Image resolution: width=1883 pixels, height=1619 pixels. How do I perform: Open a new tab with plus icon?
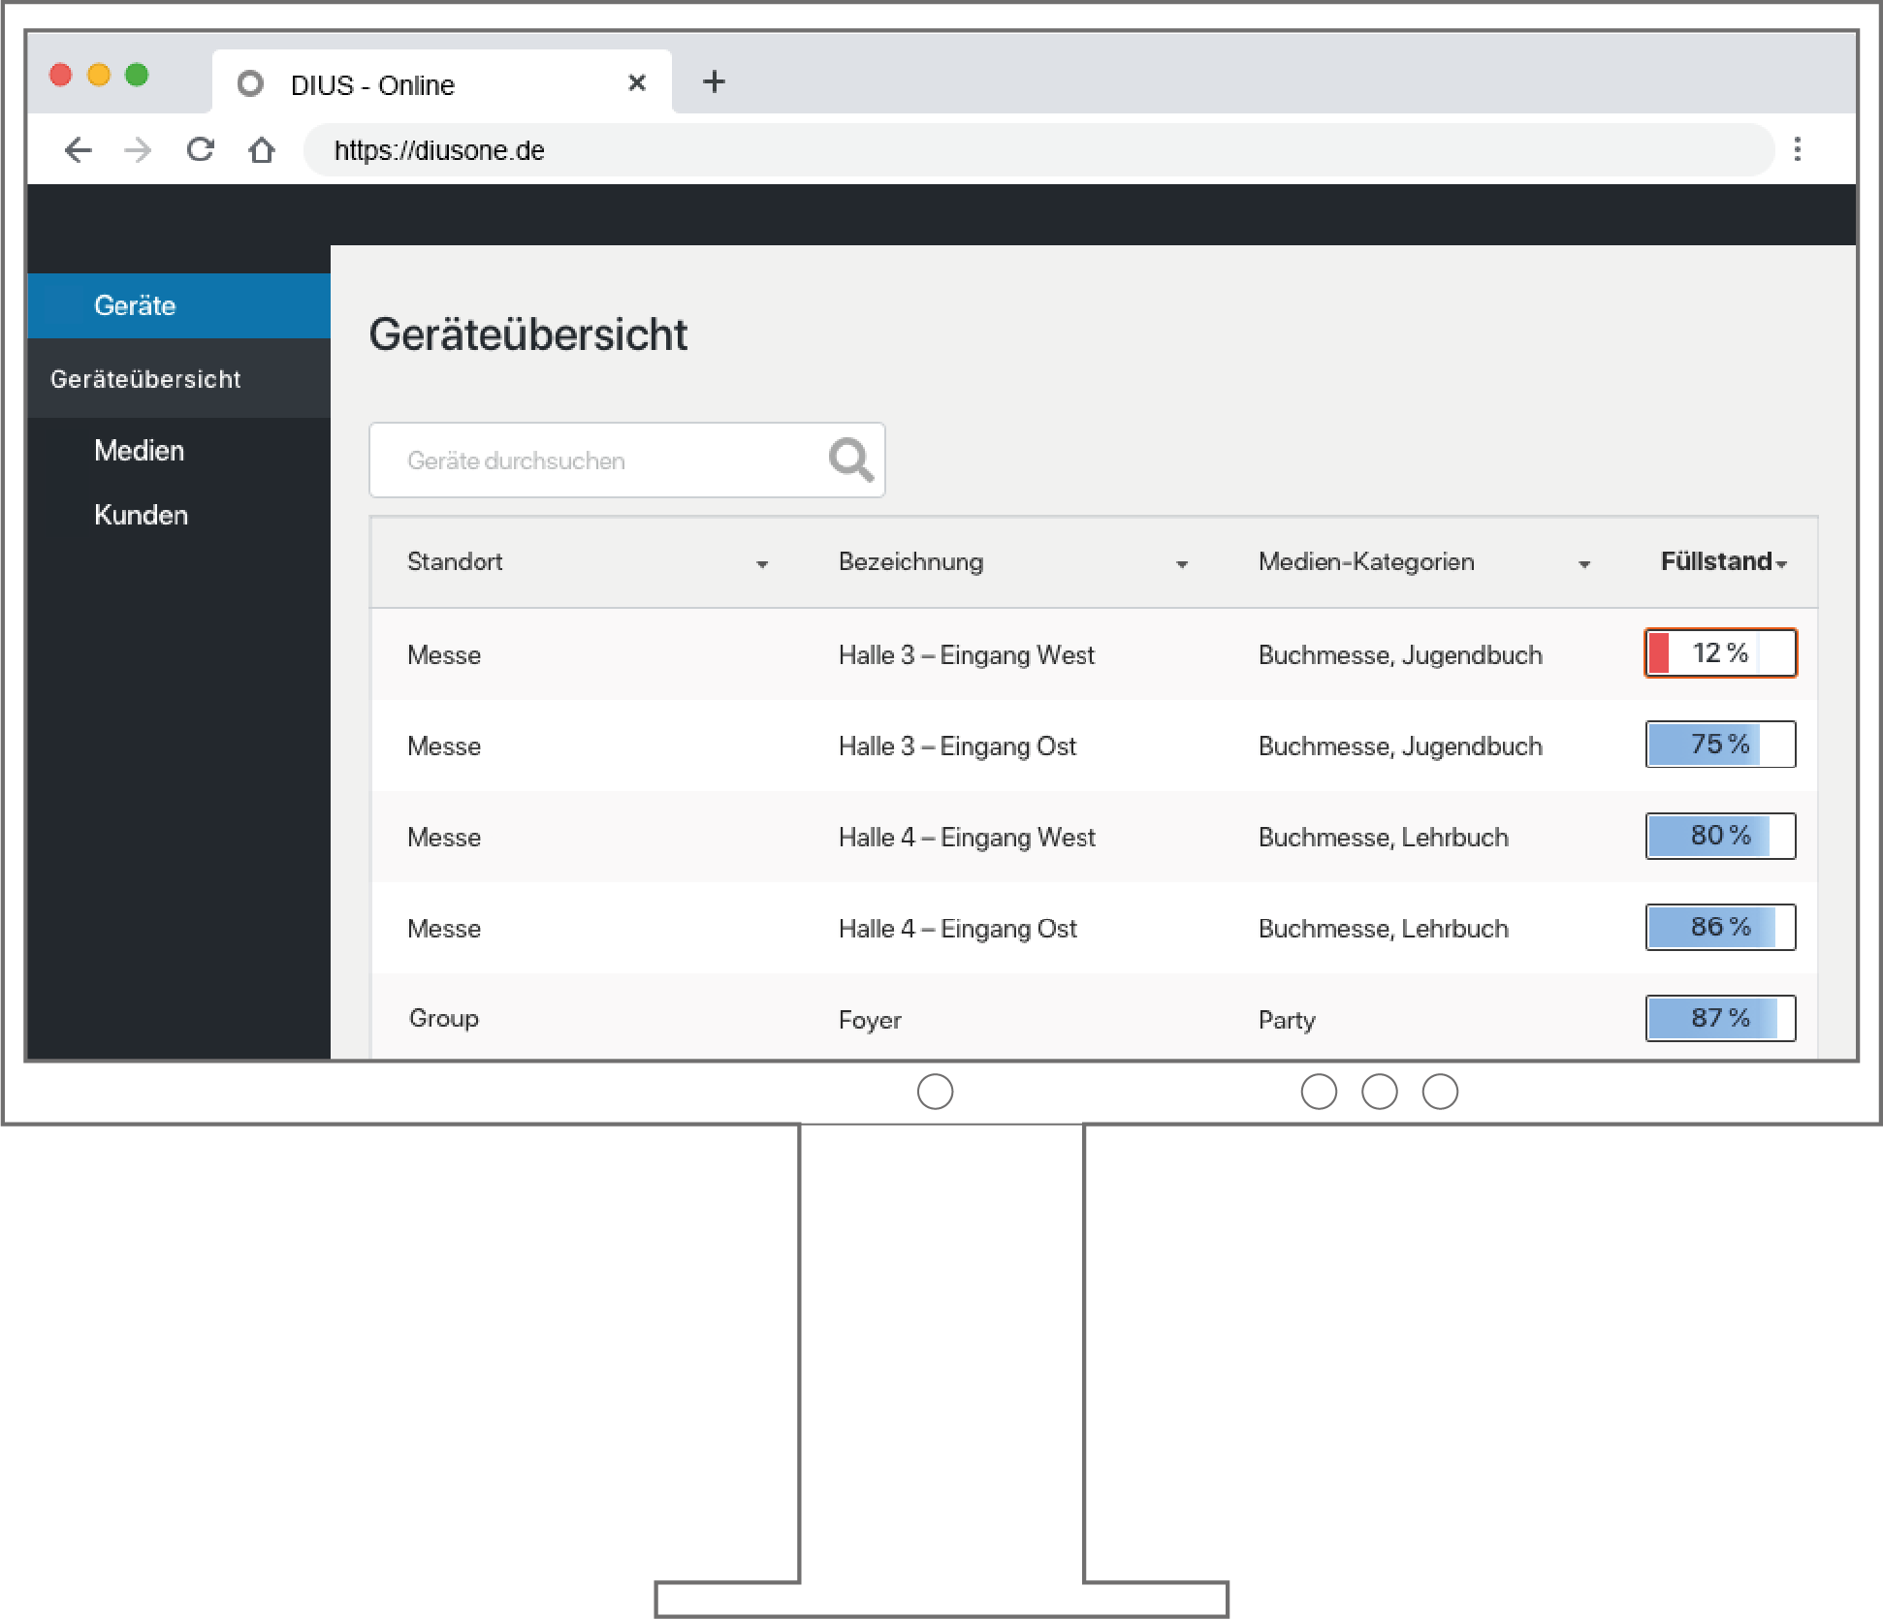pos(714,81)
